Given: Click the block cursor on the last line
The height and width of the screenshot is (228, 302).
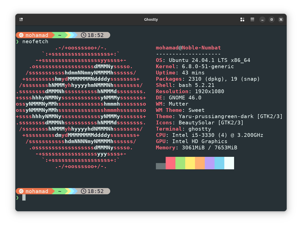Looking at the screenshot, I should pos(24,197).
